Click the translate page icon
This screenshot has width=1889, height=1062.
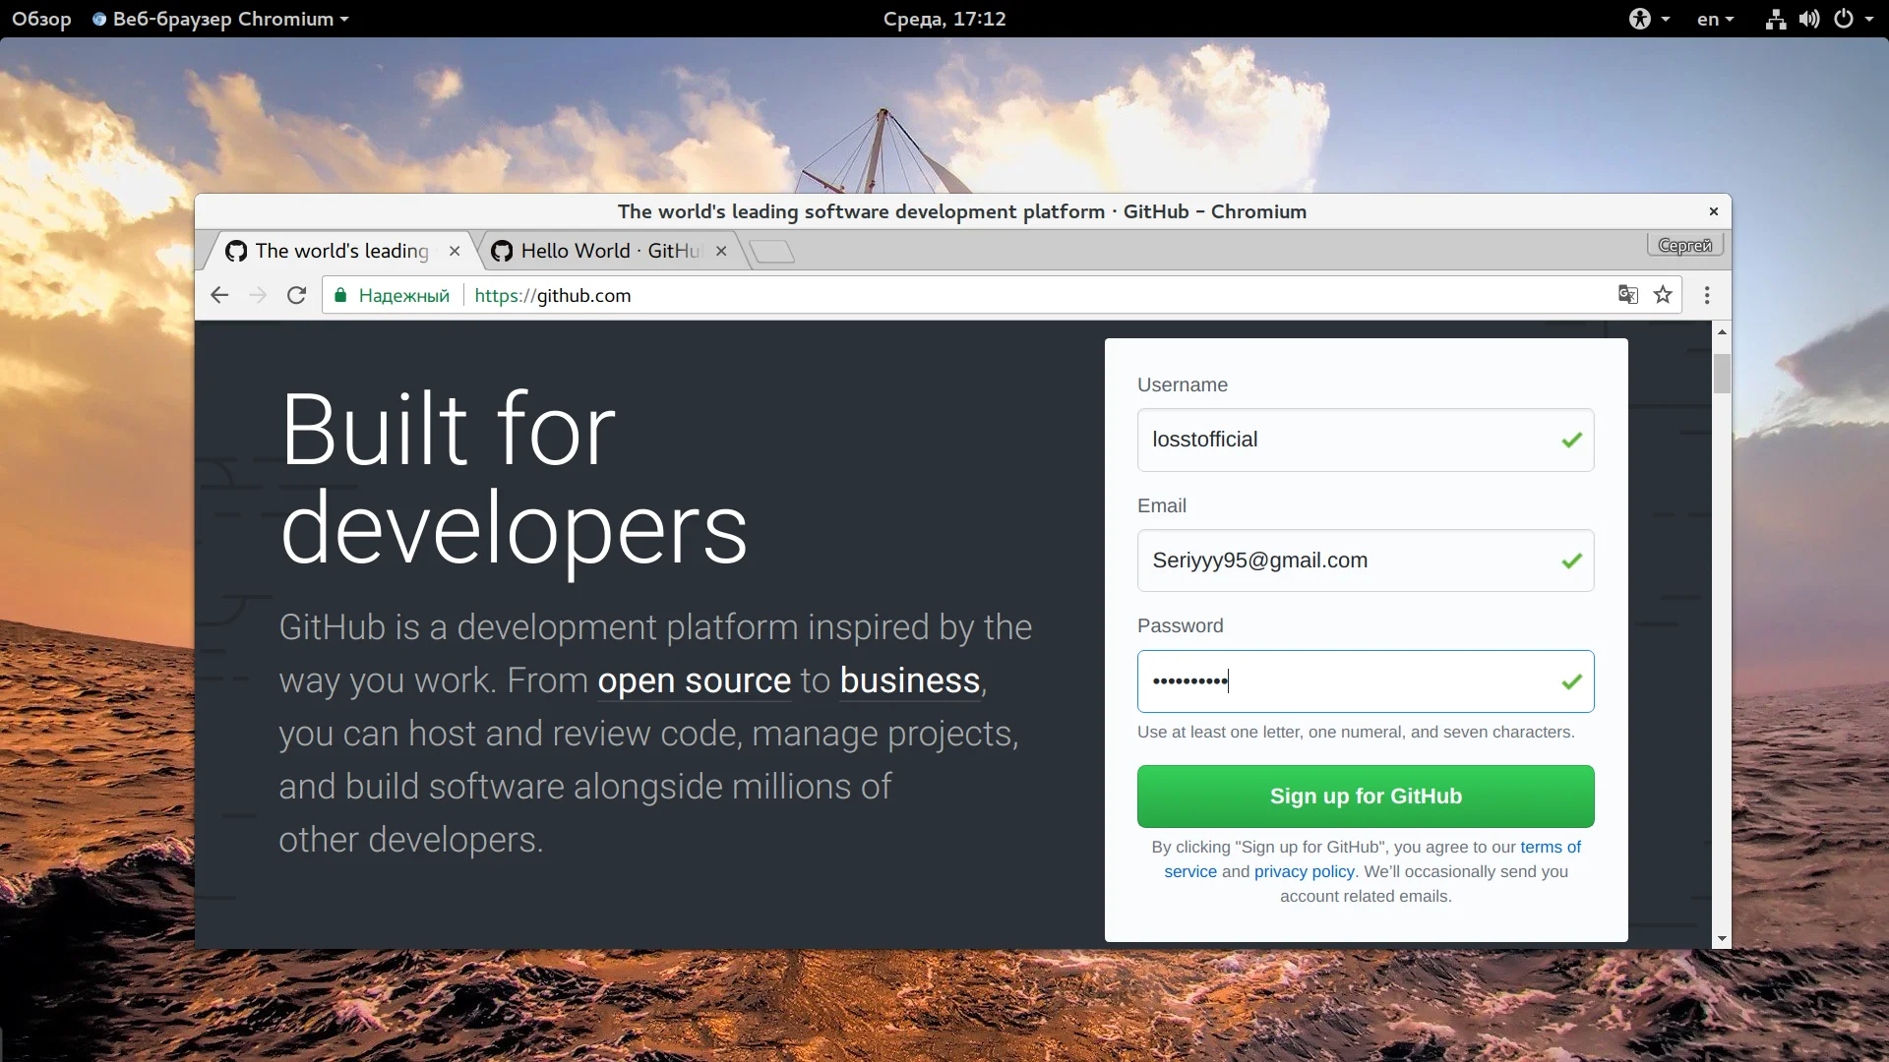pos(1628,295)
